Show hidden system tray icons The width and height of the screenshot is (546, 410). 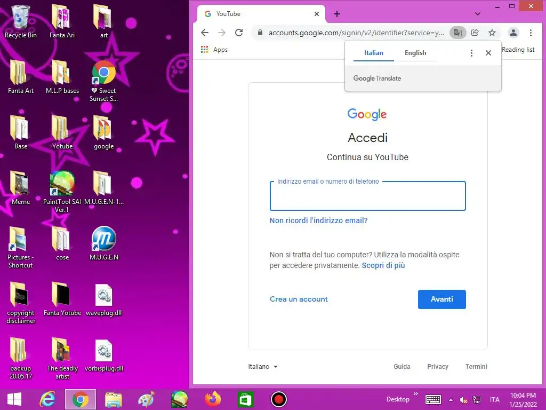[451, 400]
